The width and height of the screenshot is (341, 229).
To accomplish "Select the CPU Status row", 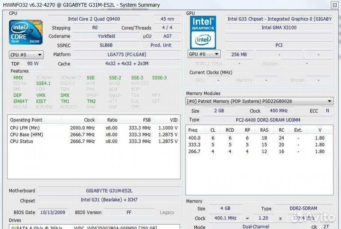I will tap(94, 141).
